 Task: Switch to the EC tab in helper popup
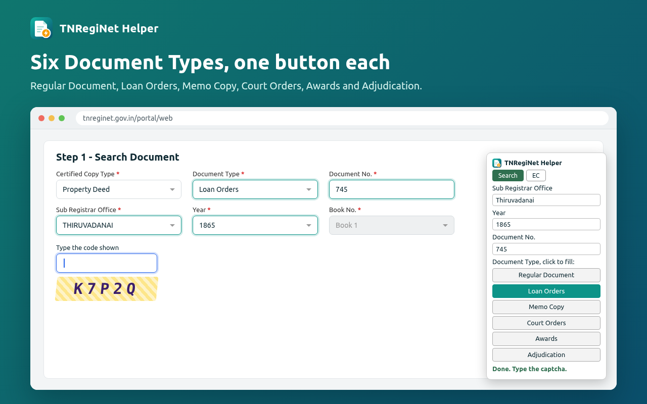(536, 176)
